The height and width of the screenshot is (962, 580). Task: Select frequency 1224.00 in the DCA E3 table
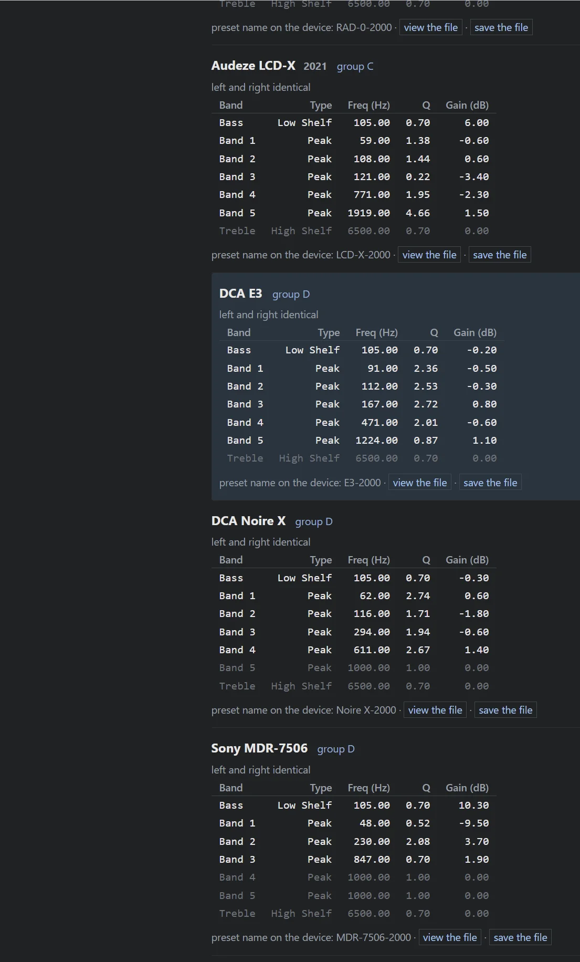pos(377,441)
